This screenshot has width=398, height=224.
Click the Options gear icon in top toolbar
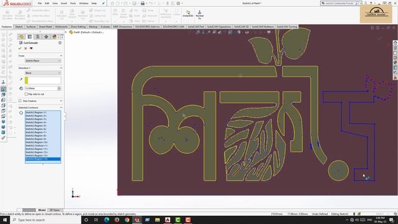pos(178,3)
